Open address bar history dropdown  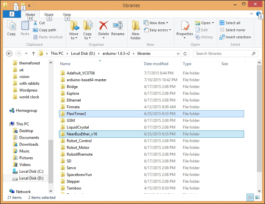(x=178, y=54)
